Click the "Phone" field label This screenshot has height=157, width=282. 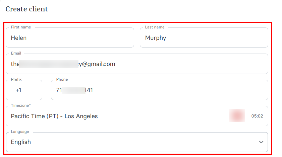pos(62,79)
